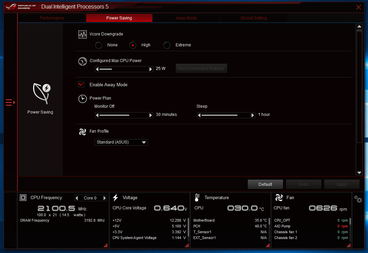Decrease the Configured Max CPU Power
Image resolution: width=368 pixels, height=253 pixels.
97,69
